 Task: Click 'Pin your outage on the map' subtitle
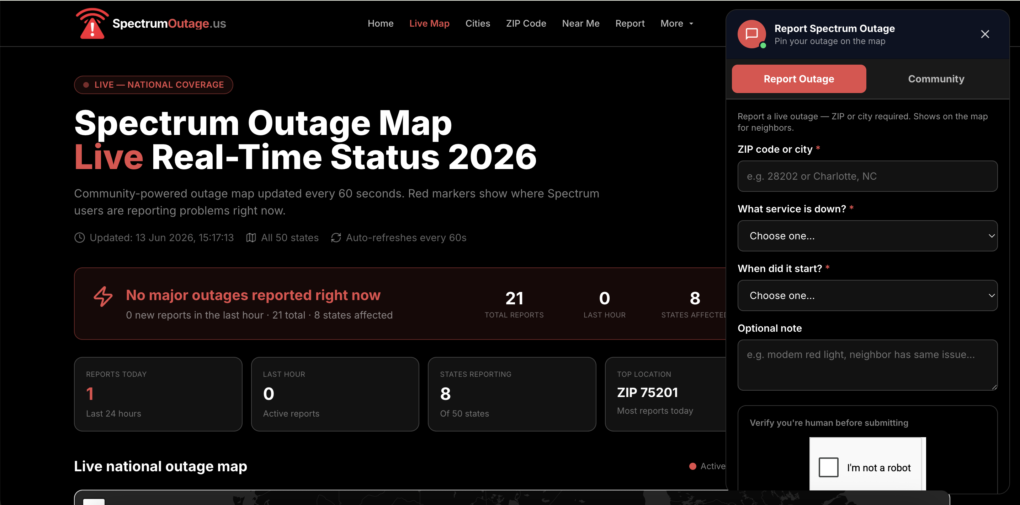(829, 41)
